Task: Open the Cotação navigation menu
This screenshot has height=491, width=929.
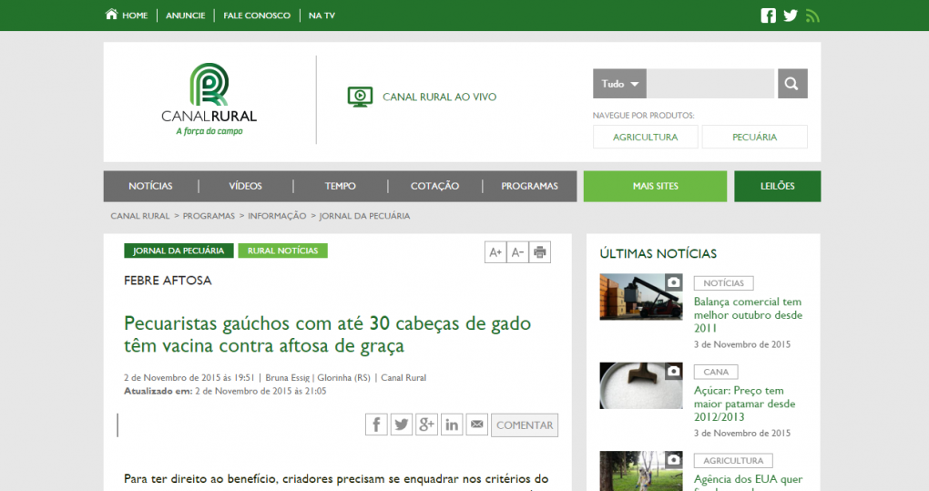Action: [x=434, y=186]
